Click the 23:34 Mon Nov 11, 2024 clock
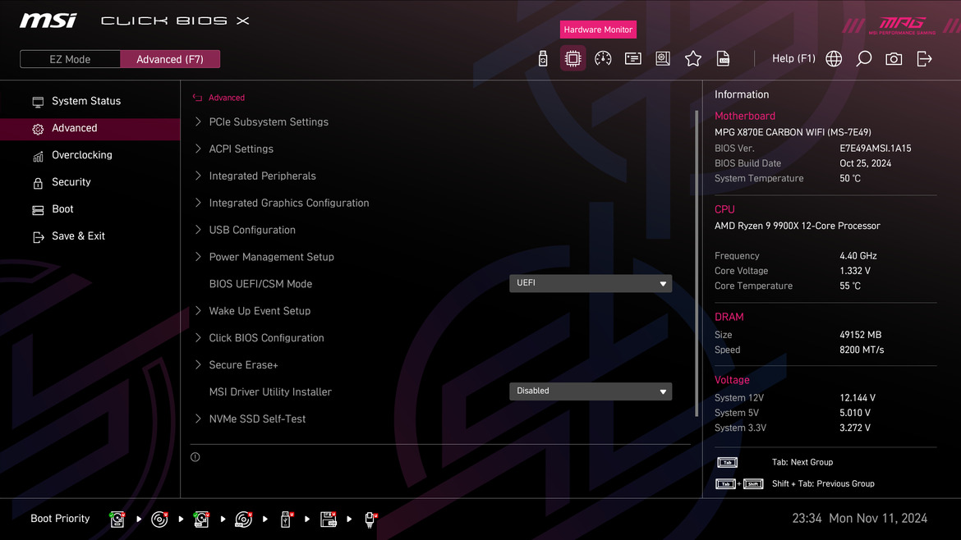The height and width of the screenshot is (540, 961). point(859,519)
